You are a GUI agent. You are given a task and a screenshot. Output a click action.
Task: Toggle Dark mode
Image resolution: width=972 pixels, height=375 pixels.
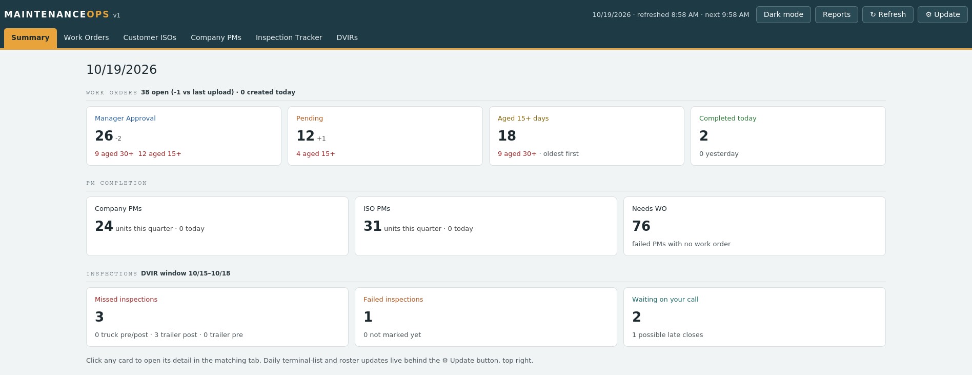click(x=783, y=14)
